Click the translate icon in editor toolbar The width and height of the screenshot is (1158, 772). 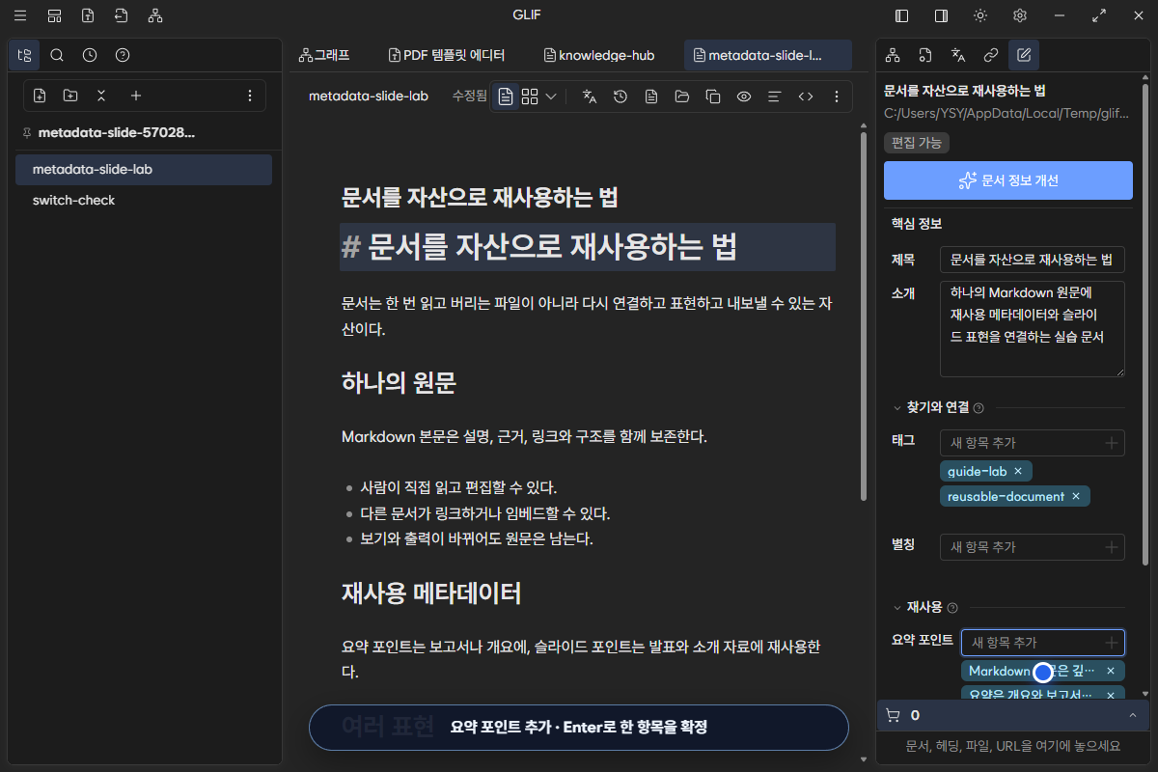590,96
